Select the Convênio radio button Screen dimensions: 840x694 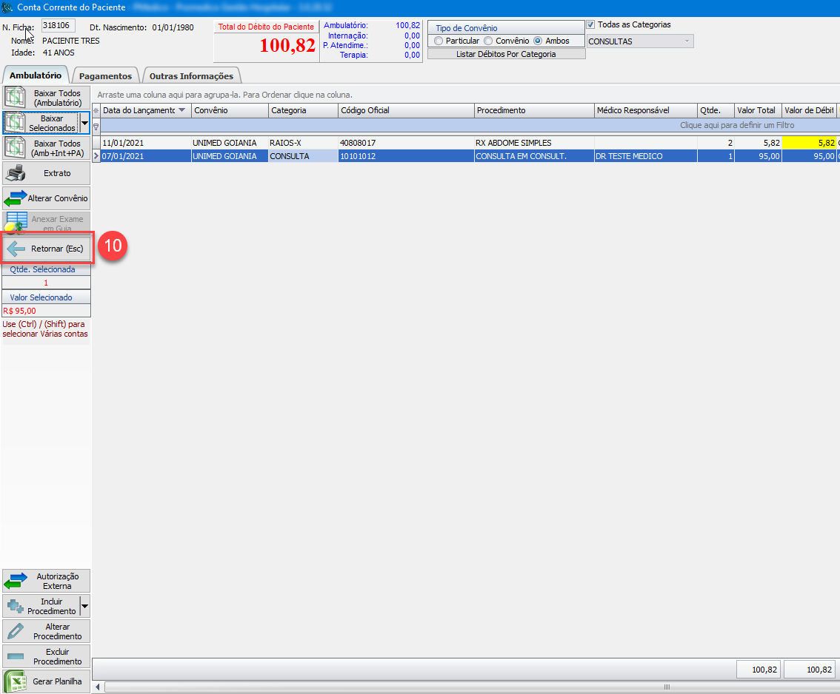[x=488, y=41]
